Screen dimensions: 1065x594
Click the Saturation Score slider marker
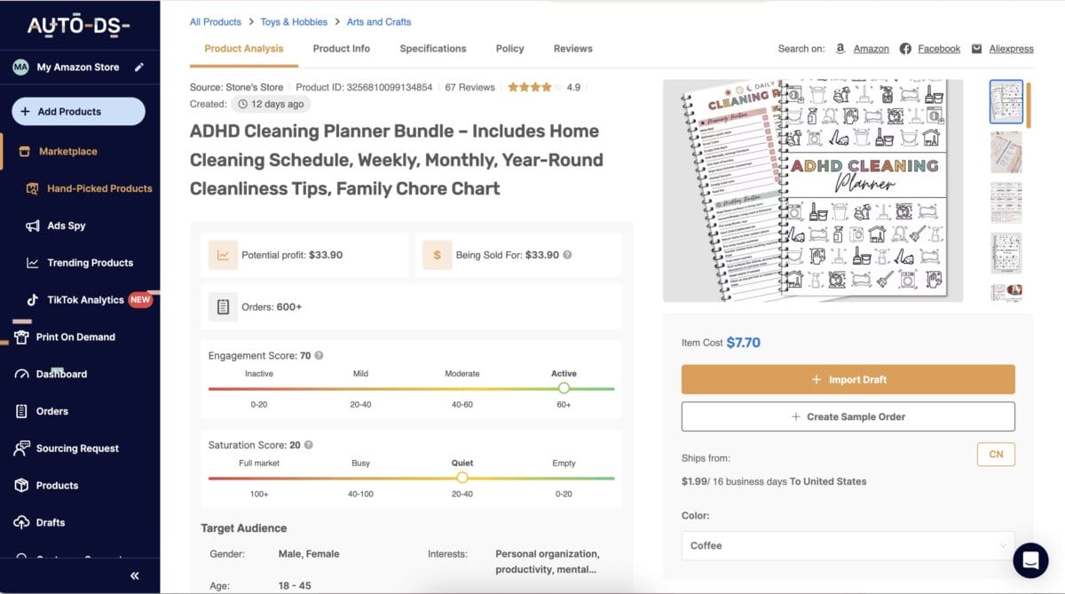(462, 478)
